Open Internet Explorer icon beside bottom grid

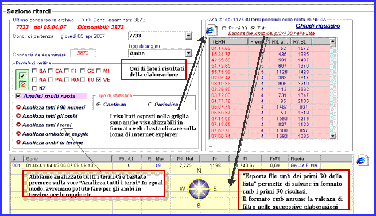tap(362, 160)
